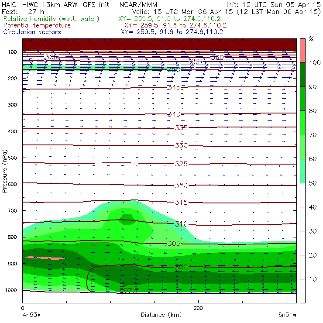323x323 pixels.
Task: Click the 'Fcst: 27 h' forecast label
Action: tap(23, 11)
